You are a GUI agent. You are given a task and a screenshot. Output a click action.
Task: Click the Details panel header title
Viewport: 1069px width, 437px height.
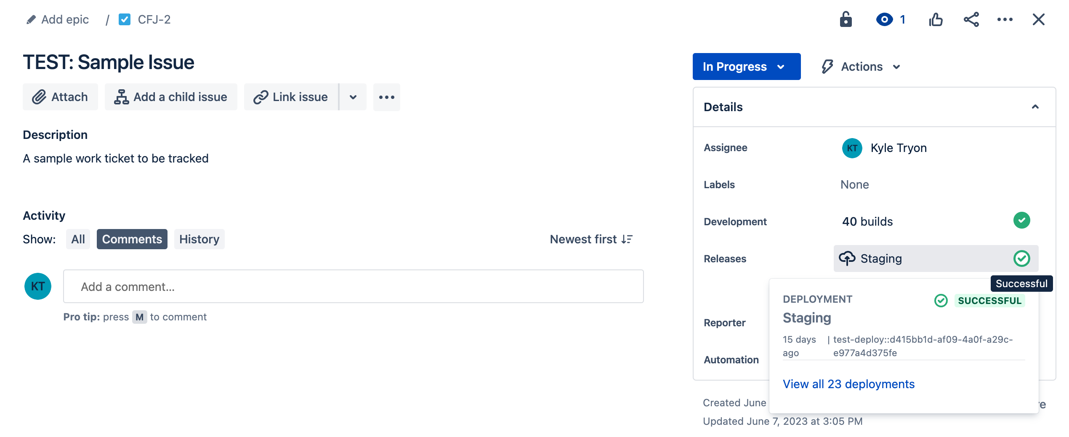[x=723, y=107]
